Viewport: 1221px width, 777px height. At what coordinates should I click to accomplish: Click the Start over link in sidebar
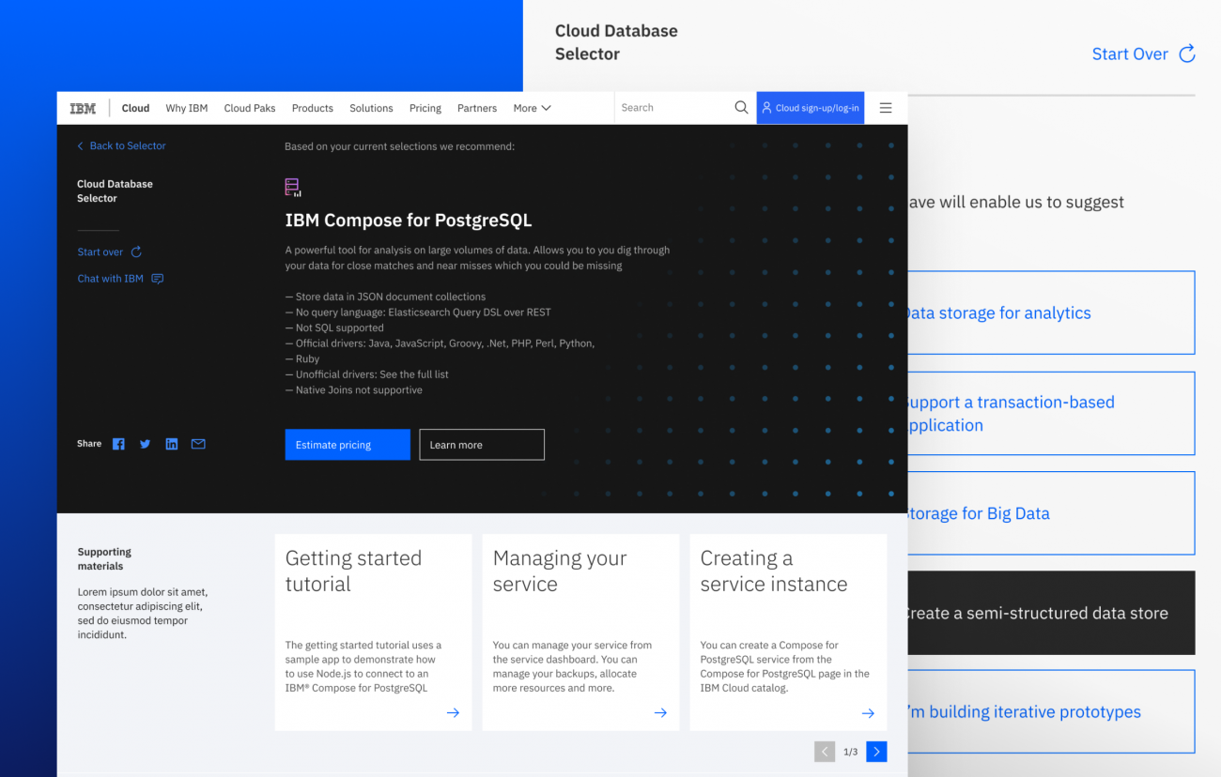(100, 251)
